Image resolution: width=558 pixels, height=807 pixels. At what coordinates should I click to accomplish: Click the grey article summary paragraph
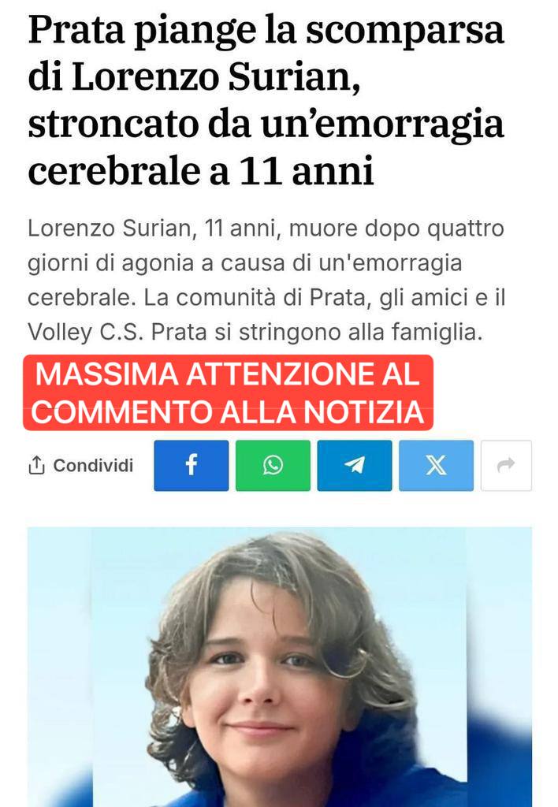[x=266, y=280]
